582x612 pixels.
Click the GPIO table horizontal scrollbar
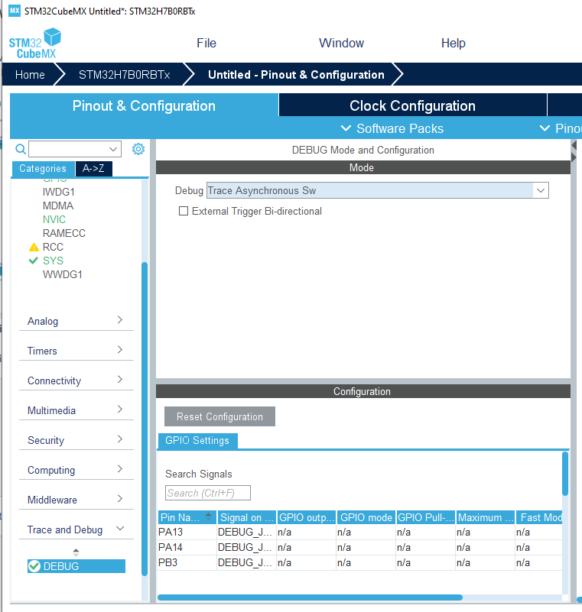point(310,597)
